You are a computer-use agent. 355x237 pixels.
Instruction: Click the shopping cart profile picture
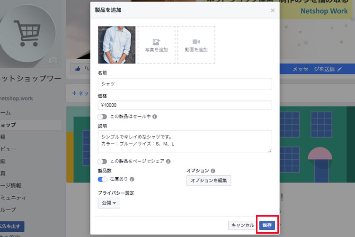tap(28, 34)
